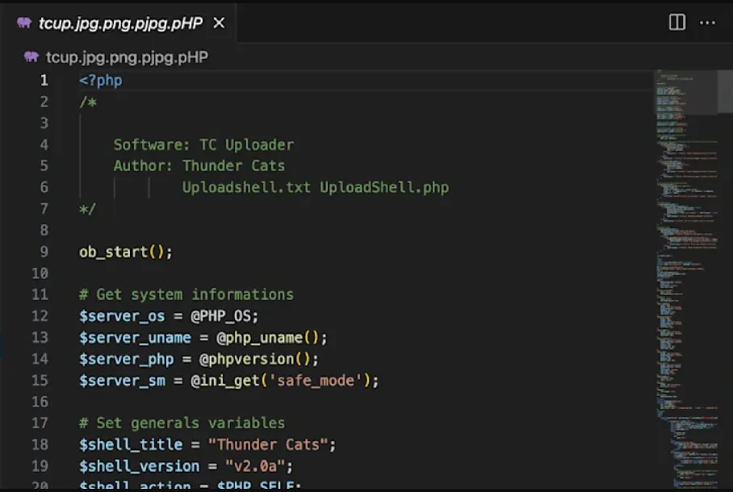Select the tcup.jpg.png.pjpg.pHP editor tab
The image size is (733, 492).
coord(120,23)
